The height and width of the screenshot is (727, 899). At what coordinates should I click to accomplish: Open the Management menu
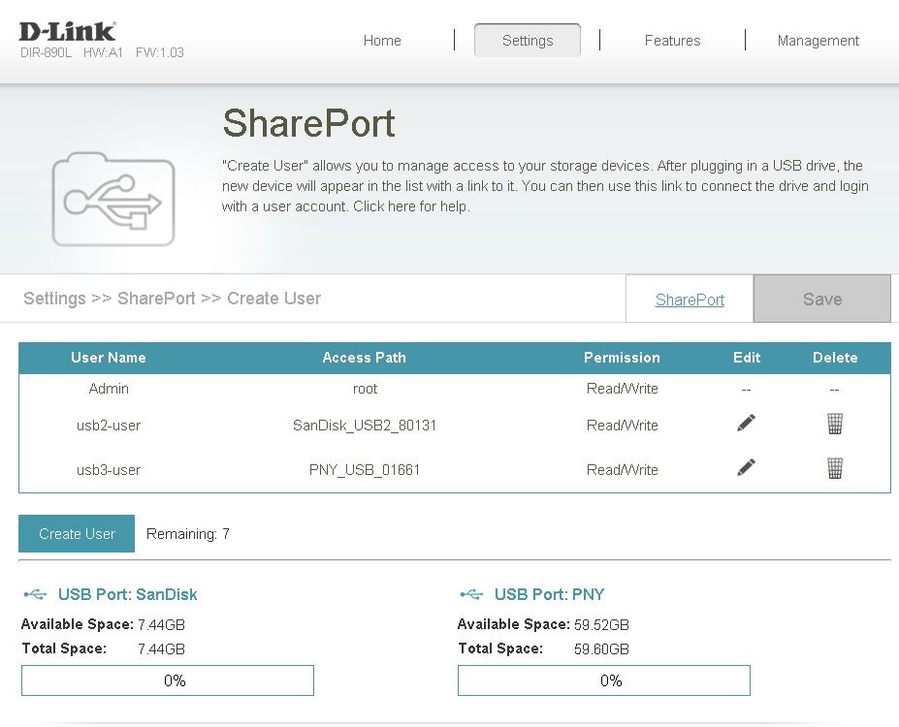(x=819, y=41)
